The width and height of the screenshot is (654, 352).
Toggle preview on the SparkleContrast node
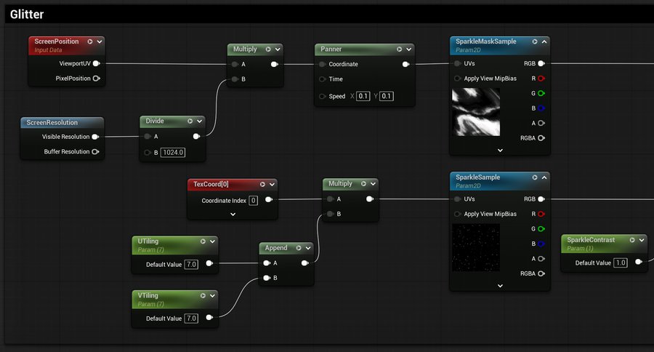632,240
